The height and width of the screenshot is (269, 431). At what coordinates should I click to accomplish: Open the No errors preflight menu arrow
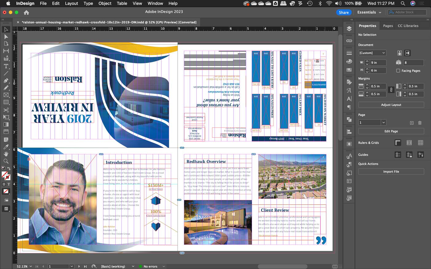(x=164, y=266)
